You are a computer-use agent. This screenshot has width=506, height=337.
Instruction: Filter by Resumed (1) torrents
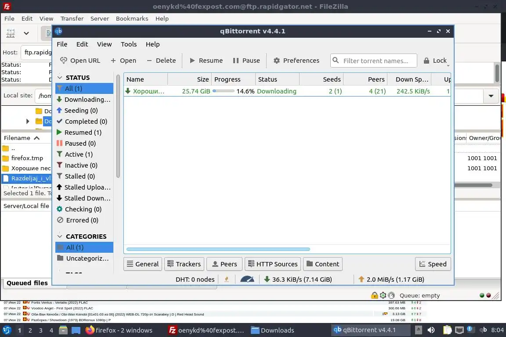pyautogui.click(x=84, y=132)
